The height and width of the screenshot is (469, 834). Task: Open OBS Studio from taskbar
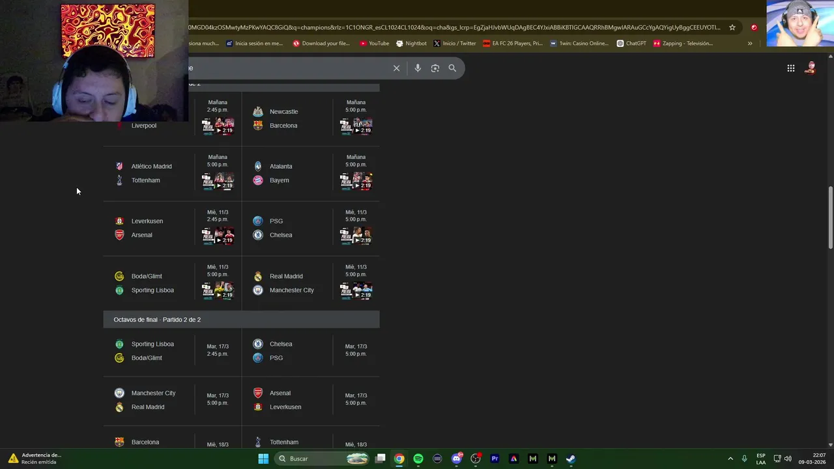(x=476, y=459)
